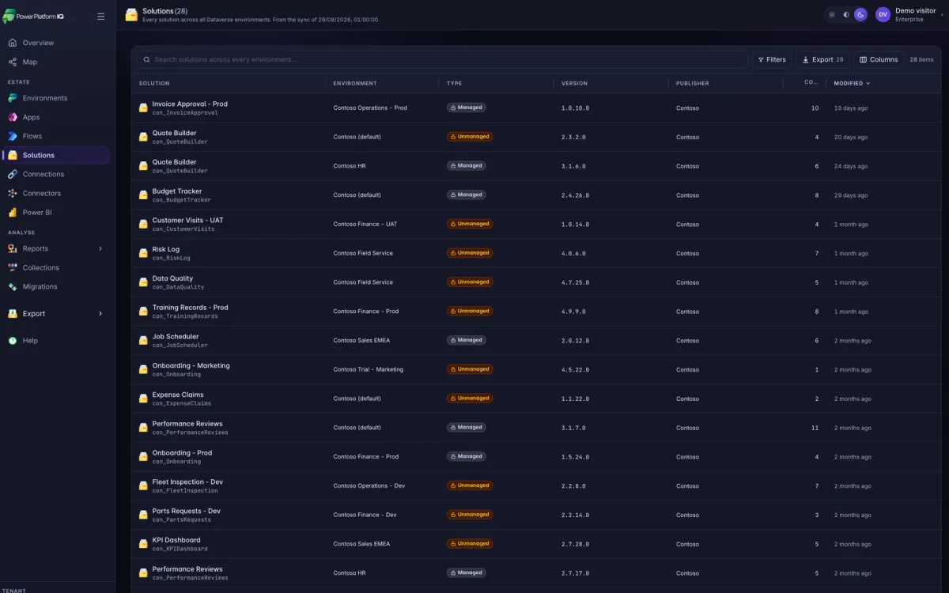This screenshot has width=949, height=593.
Task: Click the Map icon in sidebar
Action: click(13, 62)
